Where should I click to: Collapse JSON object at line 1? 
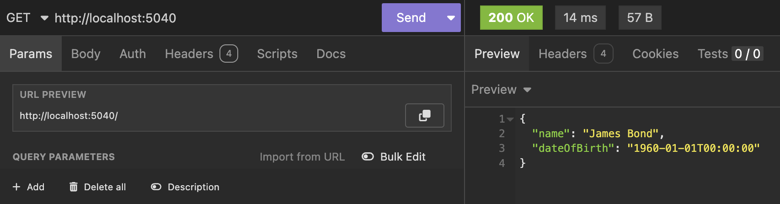510,119
